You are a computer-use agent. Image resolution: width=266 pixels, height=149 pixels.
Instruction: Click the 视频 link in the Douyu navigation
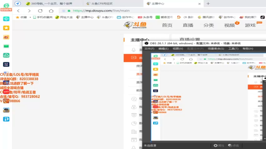pos(229,25)
